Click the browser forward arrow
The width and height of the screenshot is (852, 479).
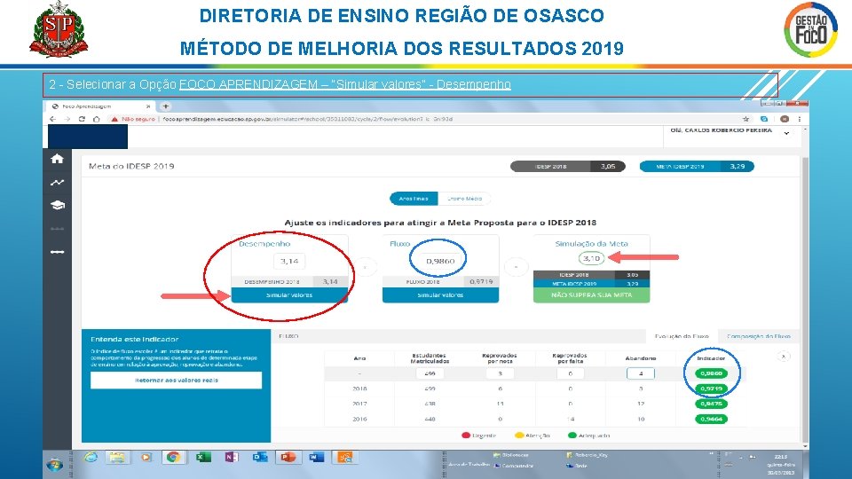tap(67, 119)
